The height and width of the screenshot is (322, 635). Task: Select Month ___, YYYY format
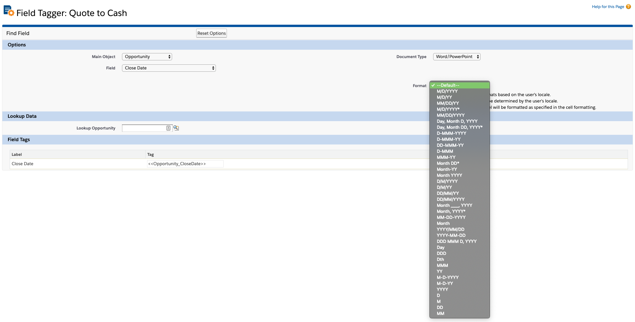pyautogui.click(x=460, y=206)
